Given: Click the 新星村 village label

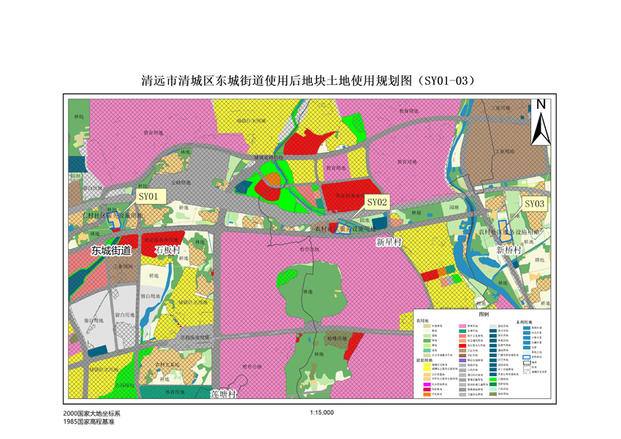Looking at the screenshot, I should 389,242.
